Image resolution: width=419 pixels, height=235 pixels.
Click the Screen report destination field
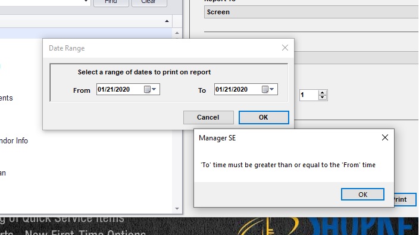pos(311,12)
